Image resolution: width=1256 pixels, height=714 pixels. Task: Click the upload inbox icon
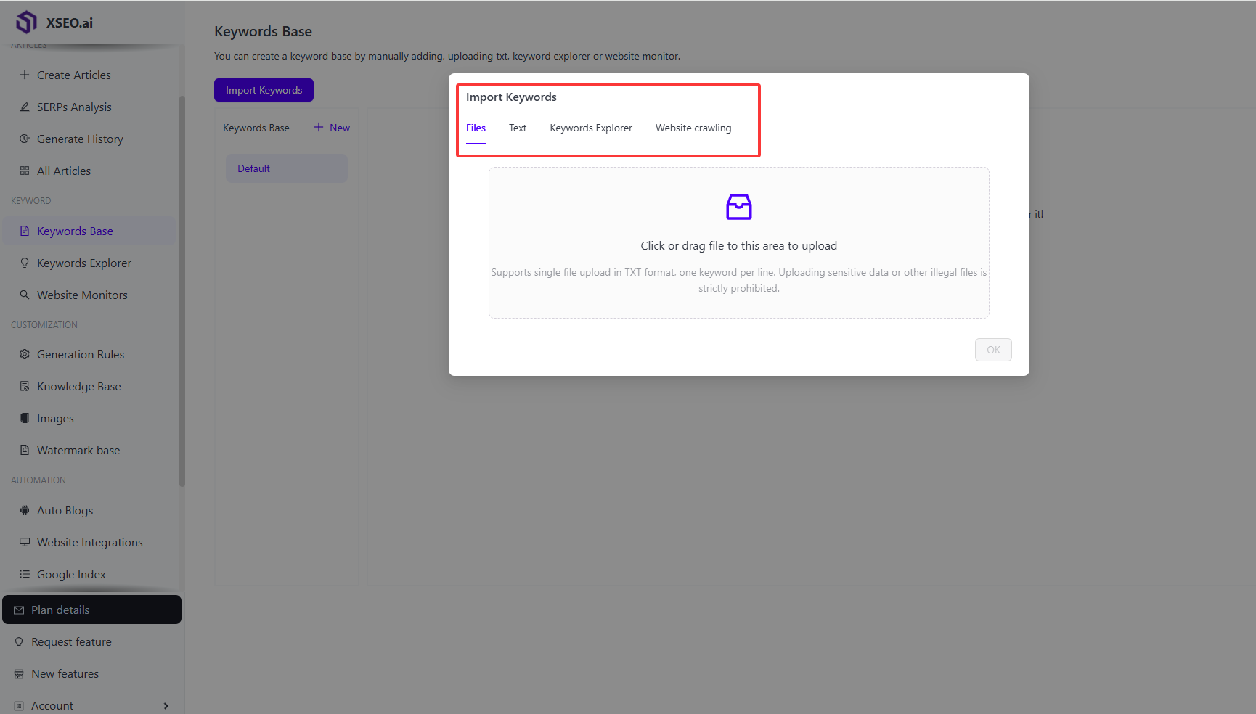(738, 207)
